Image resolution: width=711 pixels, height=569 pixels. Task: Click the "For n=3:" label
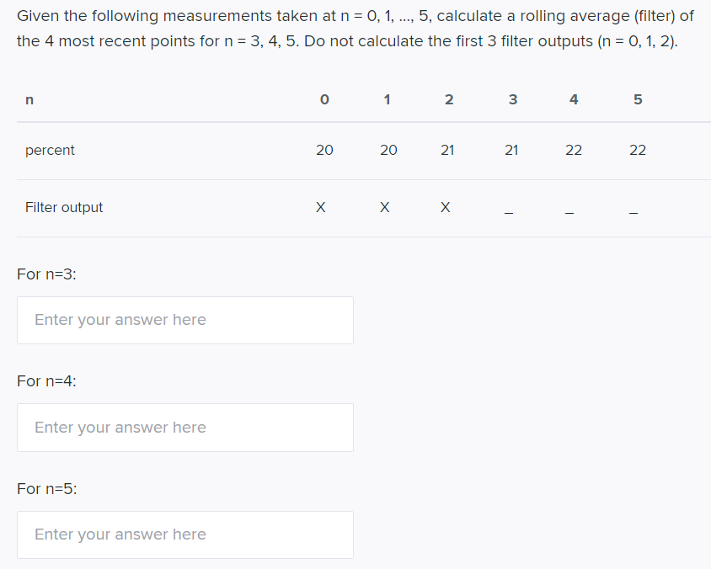46,274
